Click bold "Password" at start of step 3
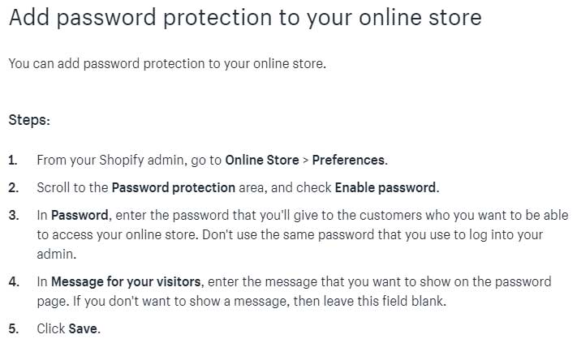577x343 pixels. pyautogui.click(x=79, y=215)
